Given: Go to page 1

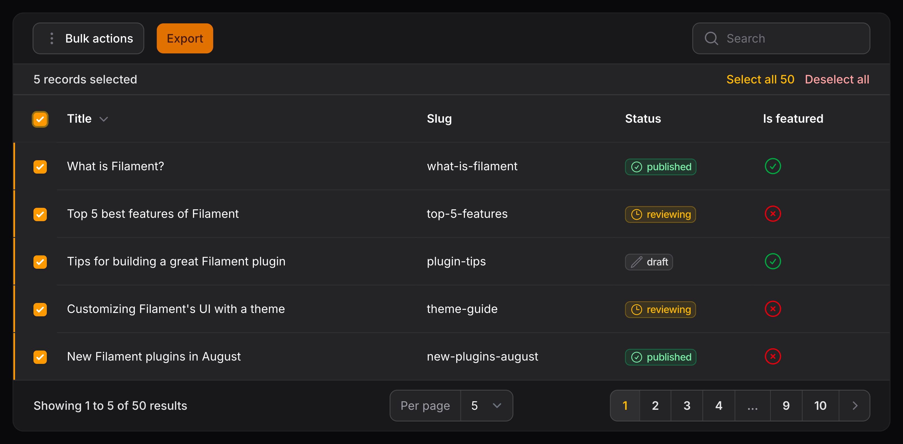Looking at the screenshot, I should click(625, 406).
